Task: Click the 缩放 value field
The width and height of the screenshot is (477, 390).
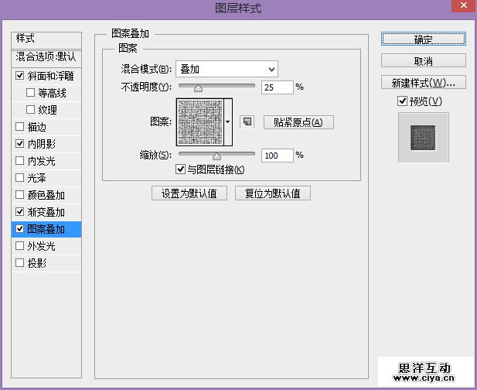Action: (x=277, y=156)
